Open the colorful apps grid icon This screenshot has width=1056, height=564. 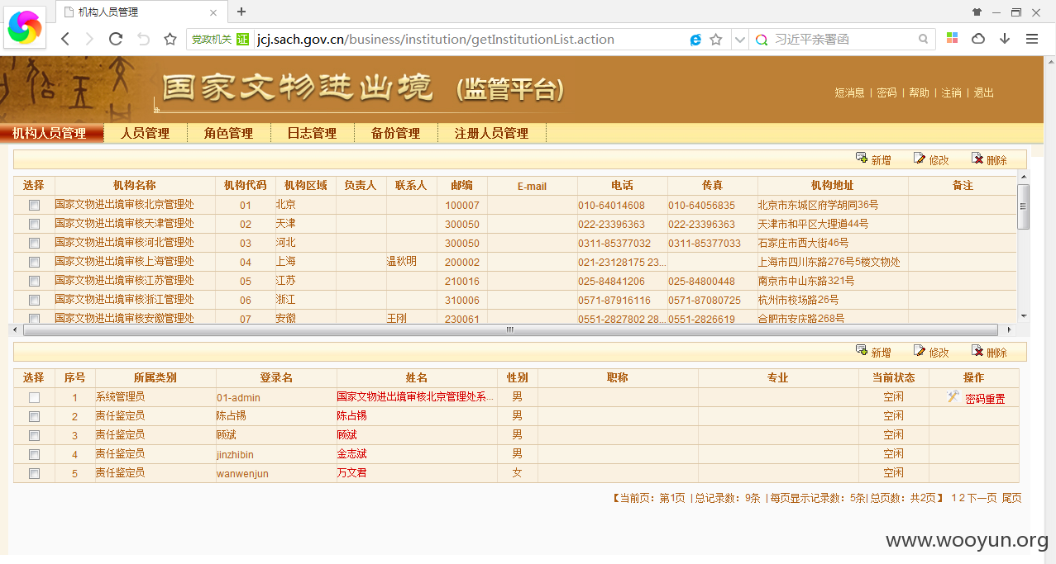[x=953, y=39]
